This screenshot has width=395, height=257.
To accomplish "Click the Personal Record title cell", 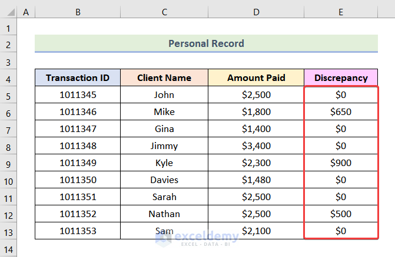I will 206,43.
